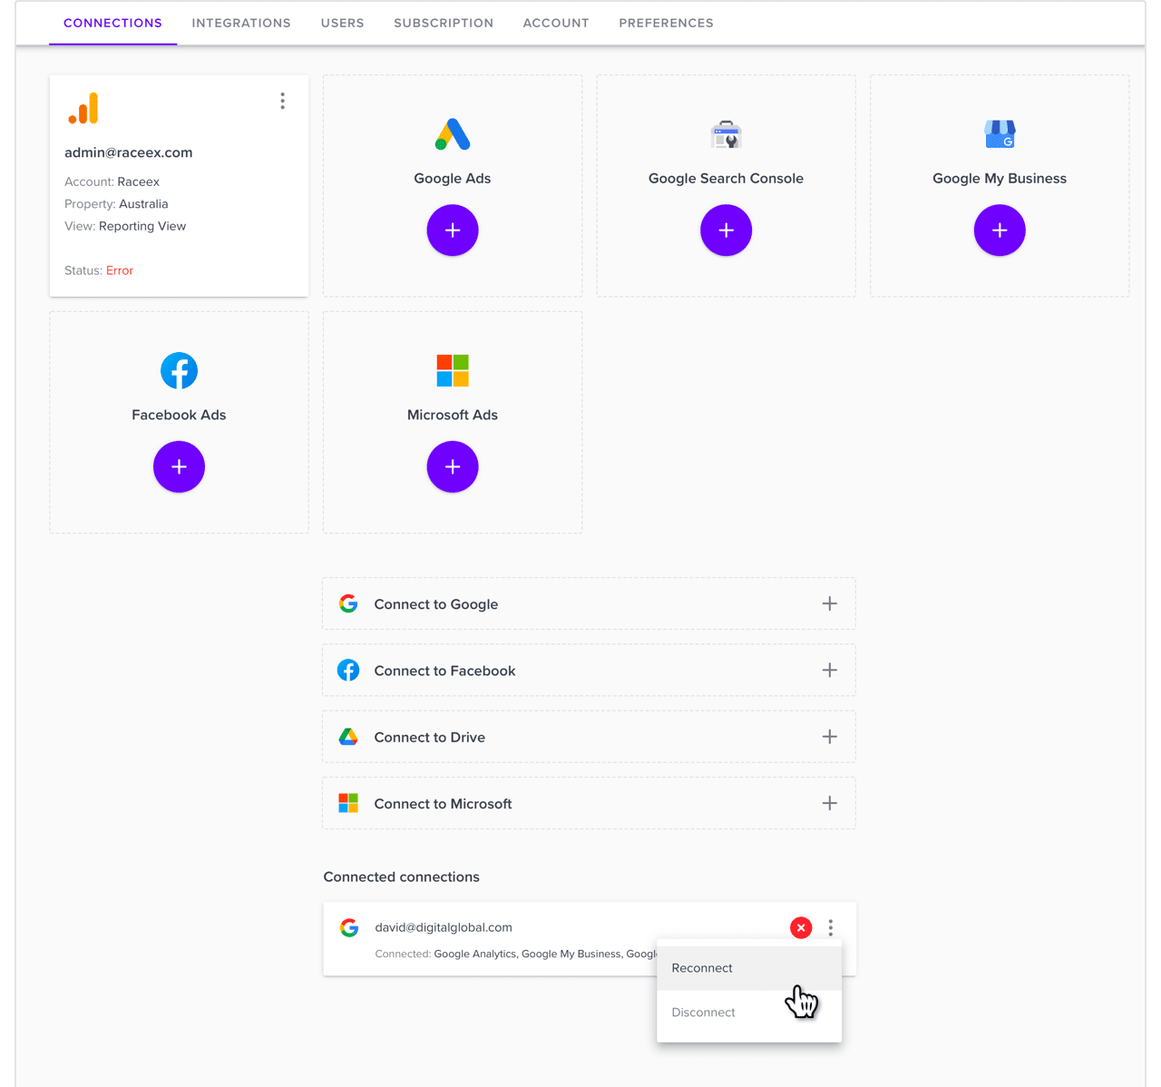
Task: Click the Connected connections heading
Action: (x=402, y=876)
